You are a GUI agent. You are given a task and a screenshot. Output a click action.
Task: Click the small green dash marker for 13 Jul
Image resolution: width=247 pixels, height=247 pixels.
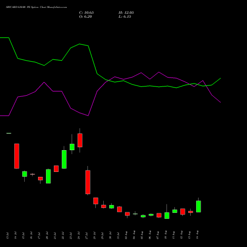coord(9,133)
